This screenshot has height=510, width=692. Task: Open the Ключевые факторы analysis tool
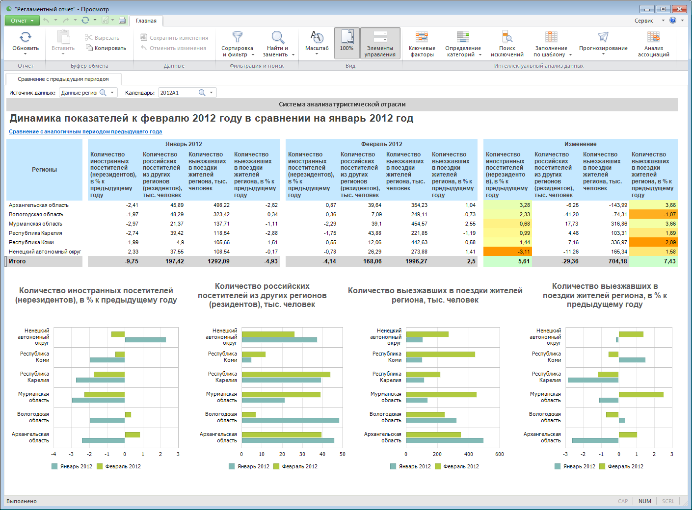[x=422, y=37]
